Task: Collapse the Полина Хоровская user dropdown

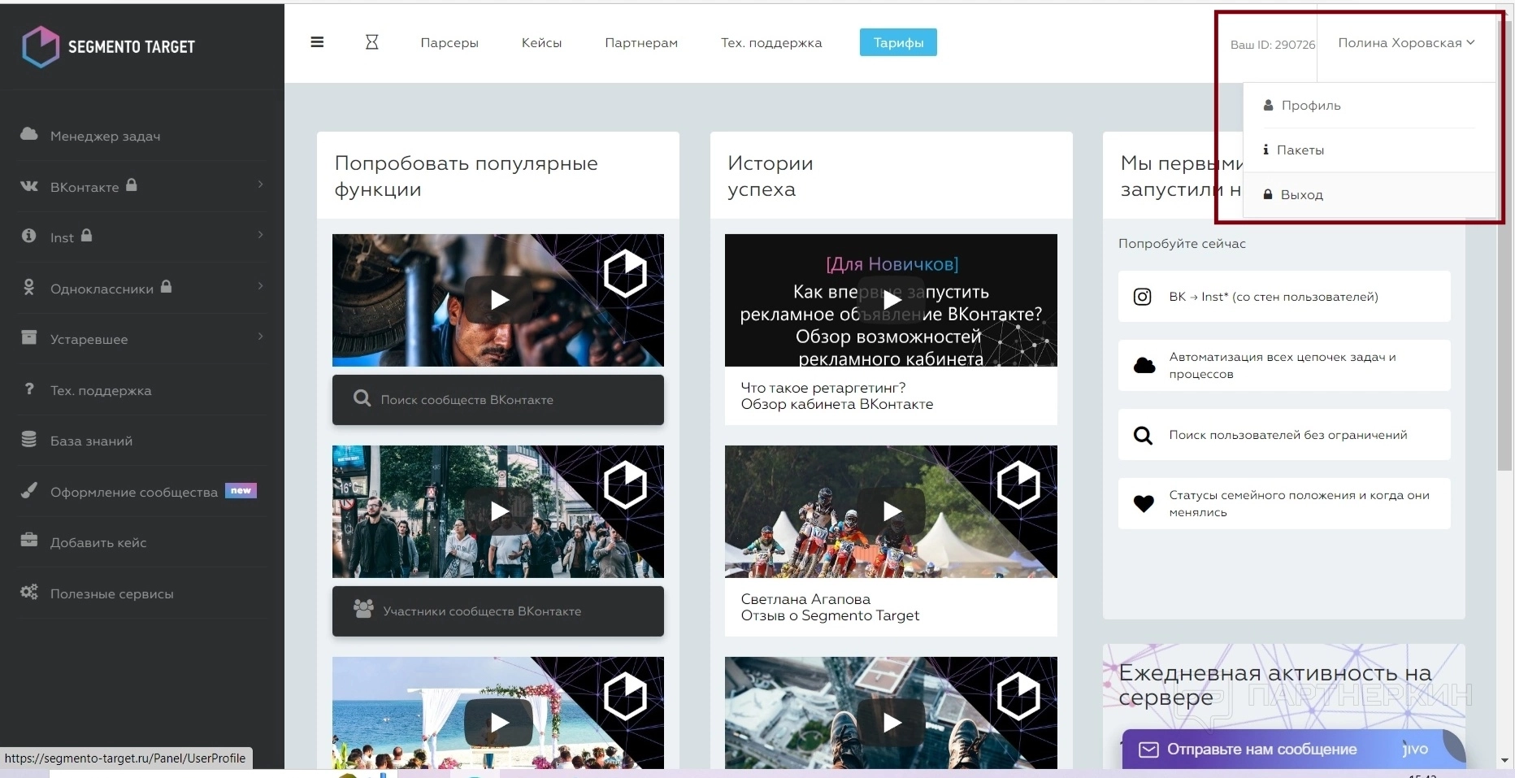Action: click(1406, 43)
